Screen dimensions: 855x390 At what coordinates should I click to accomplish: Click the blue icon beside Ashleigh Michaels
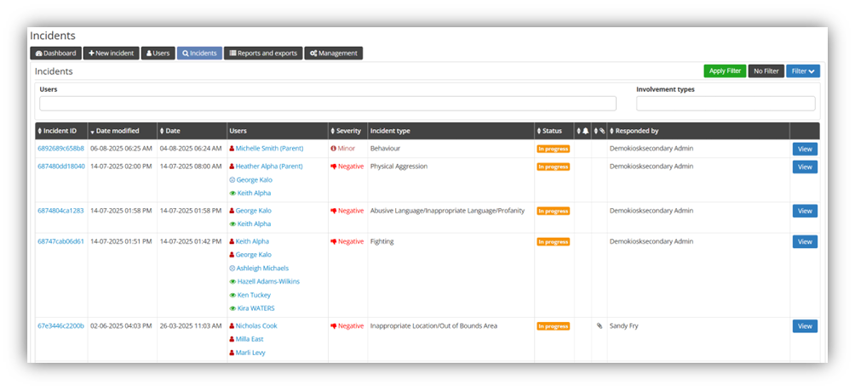pyautogui.click(x=232, y=268)
